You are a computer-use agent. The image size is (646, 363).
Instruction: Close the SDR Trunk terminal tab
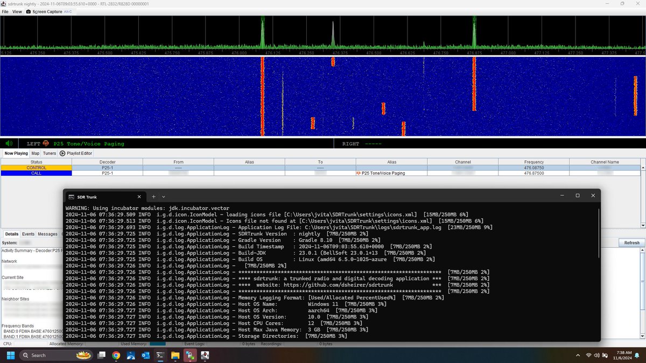[138, 196]
